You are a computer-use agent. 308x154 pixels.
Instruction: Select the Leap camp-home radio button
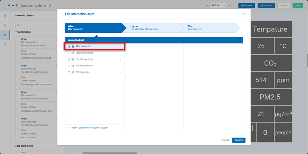click(x=69, y=53)
